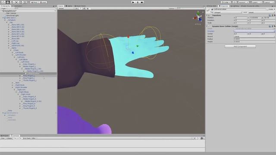Start Play mode

(x=133, y=2)
